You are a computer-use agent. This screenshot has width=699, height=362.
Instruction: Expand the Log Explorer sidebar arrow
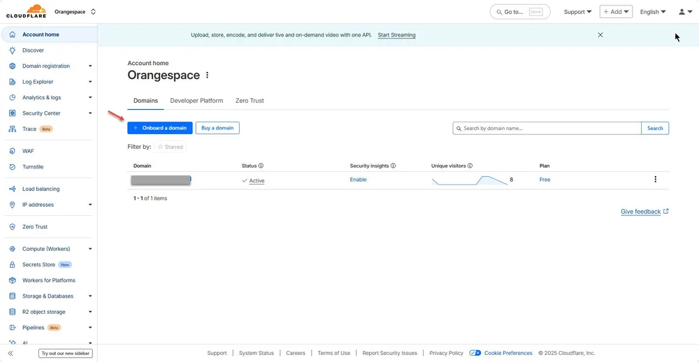(x=90, y=82)
